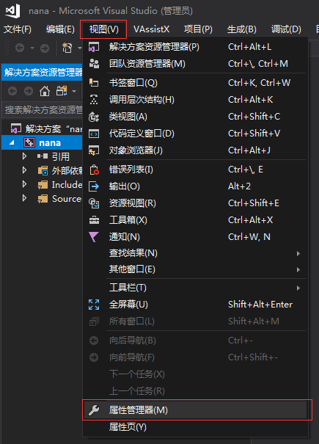Image resolution: width=319 pixels, height=444 pixels.
Task: Expand the 查找结果(N) submenu arrow
Action: click(298, 253)
